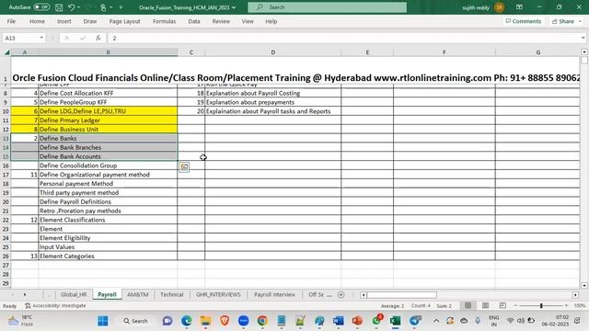
Task: Open the Paste Options smart tag
Action: click(184, 167)
